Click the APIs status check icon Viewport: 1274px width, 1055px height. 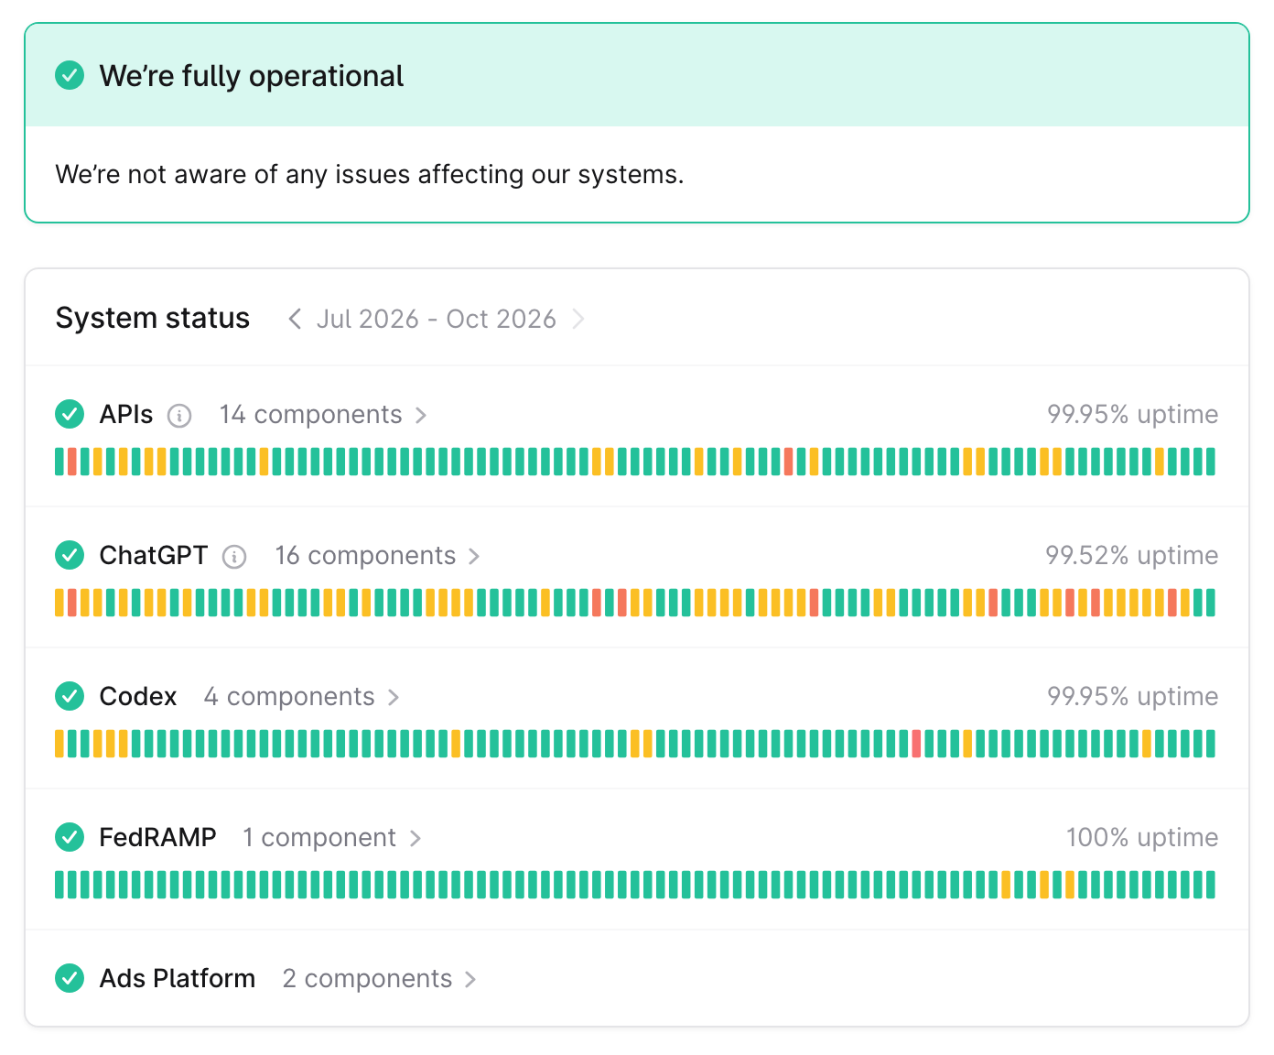(x=70, y=414)
